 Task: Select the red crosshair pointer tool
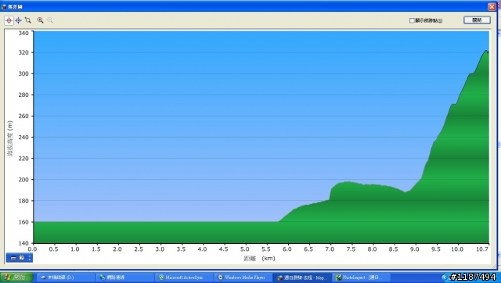(x=9, y=20)
